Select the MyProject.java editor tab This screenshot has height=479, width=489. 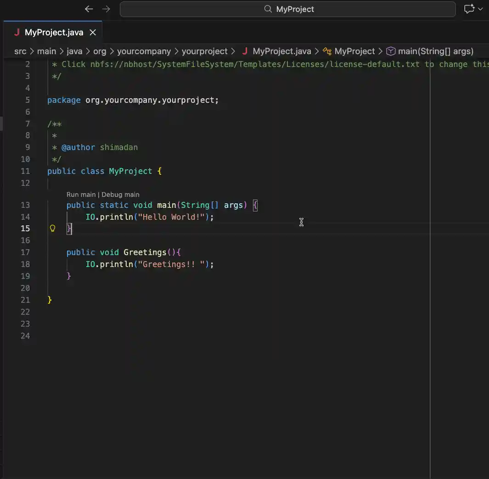pyautogui.click(x=54, y=32)
